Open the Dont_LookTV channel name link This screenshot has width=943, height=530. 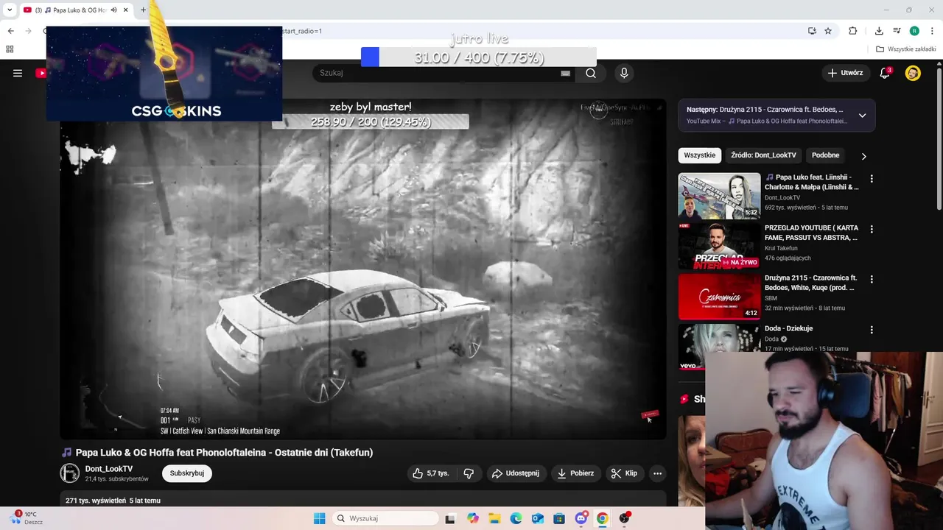(109, 469)
